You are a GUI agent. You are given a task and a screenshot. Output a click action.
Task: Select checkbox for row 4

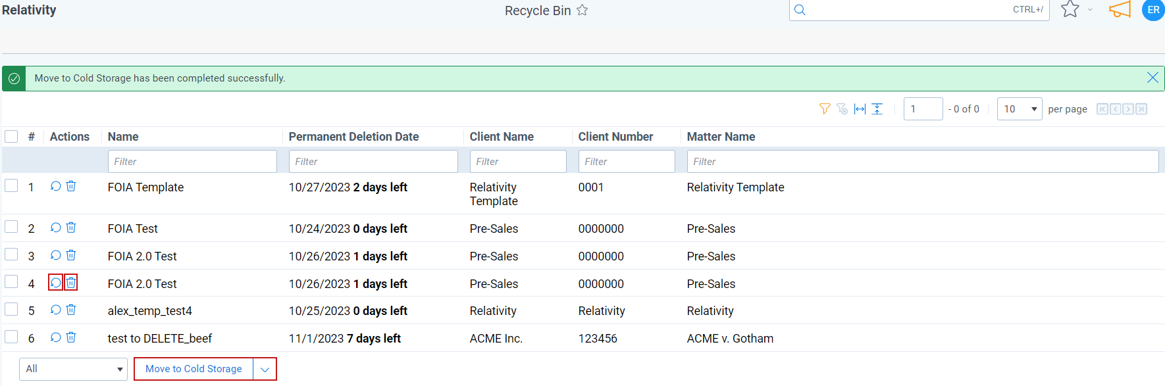pyautogui.click(x=11, y=281)
